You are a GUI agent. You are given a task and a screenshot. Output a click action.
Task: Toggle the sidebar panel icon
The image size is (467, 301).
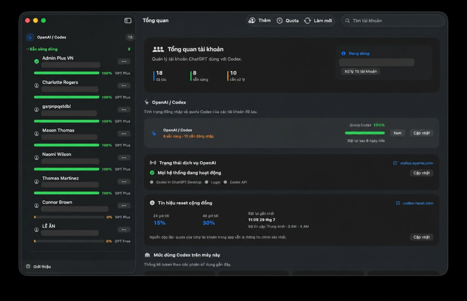128,21
